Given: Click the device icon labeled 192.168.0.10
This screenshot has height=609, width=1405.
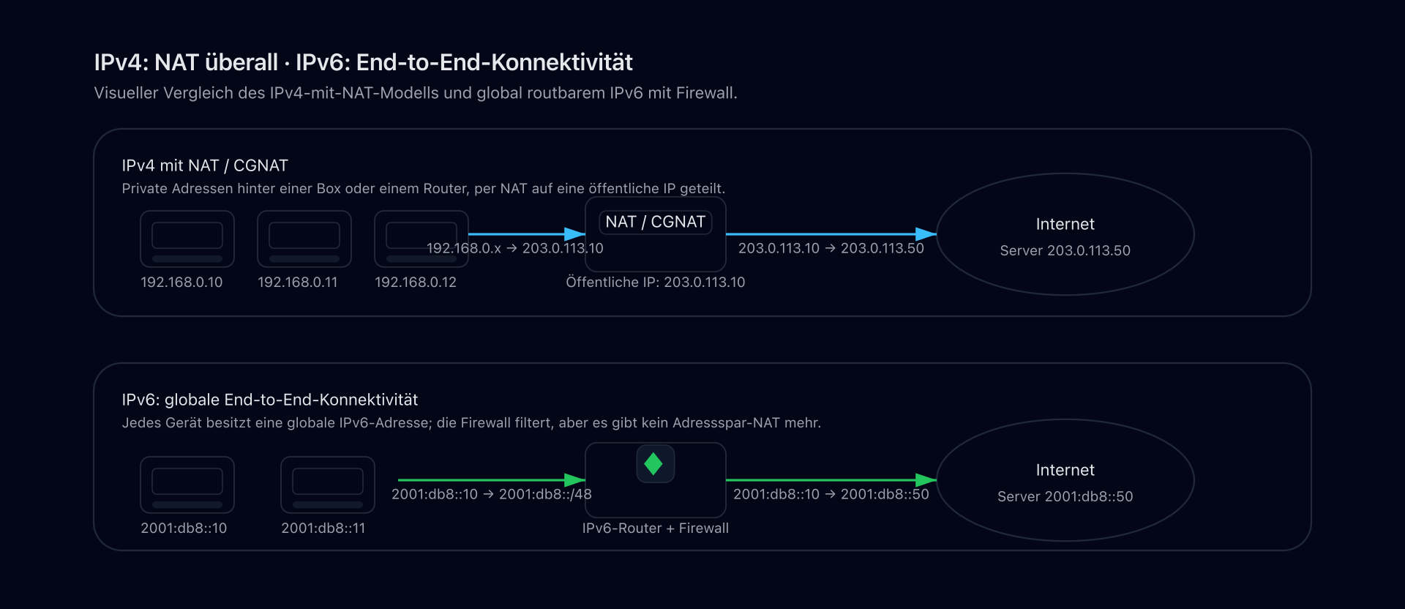Looking at the screenshot, I should [187, 239].
